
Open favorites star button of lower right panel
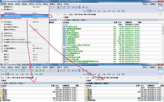160,83
